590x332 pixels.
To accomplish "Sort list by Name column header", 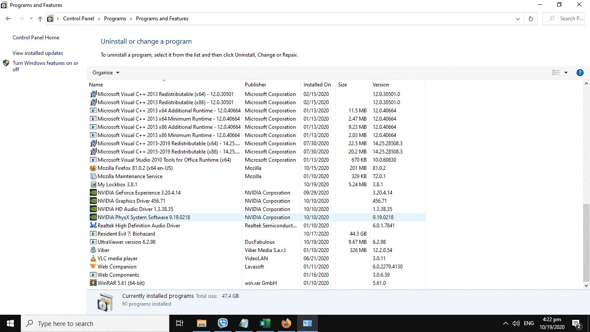I will [164, 85].
